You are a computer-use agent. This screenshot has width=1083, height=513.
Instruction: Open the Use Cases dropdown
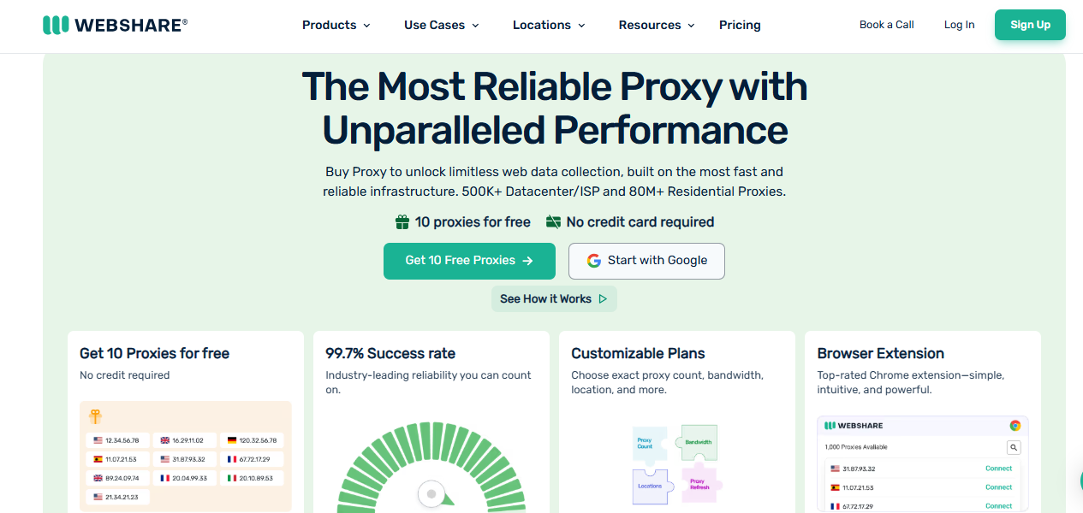click(x=442, y=25)
